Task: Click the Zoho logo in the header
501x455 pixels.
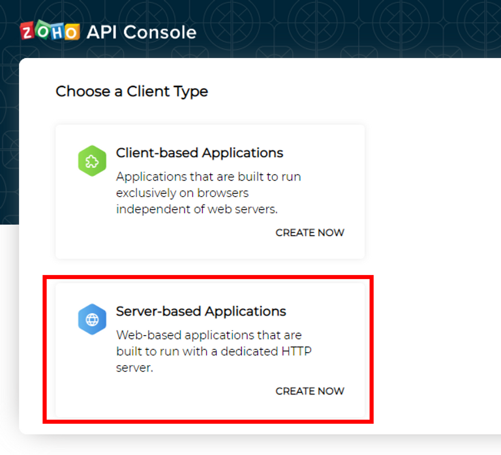Action: 50,31
